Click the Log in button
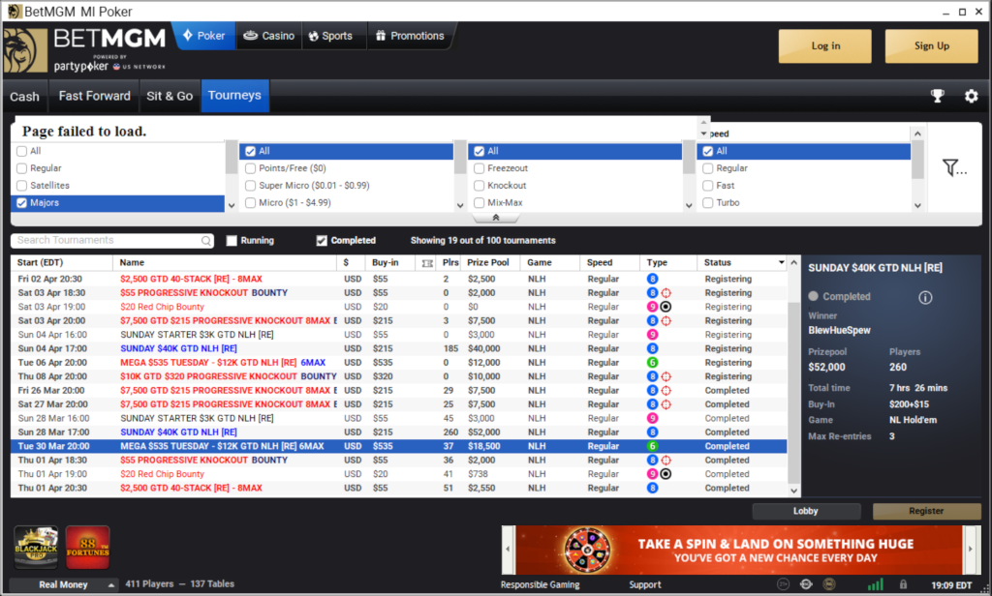Image resolution: width=992 pixels, height=596 pixels. 825,46
